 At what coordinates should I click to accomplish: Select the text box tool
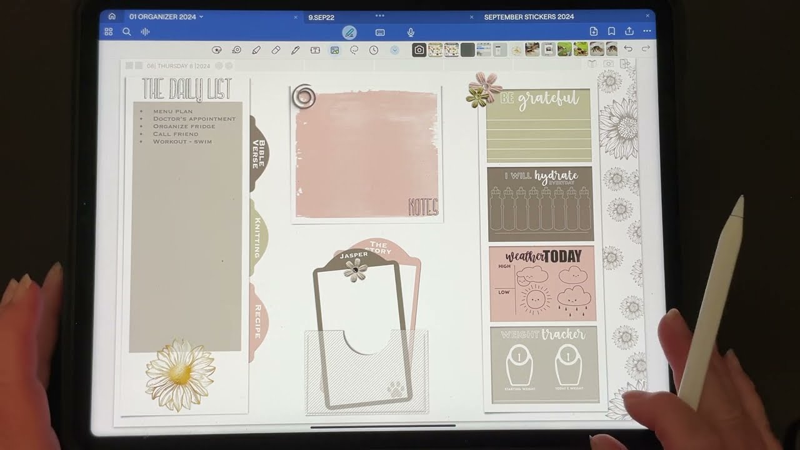(315, 50)
